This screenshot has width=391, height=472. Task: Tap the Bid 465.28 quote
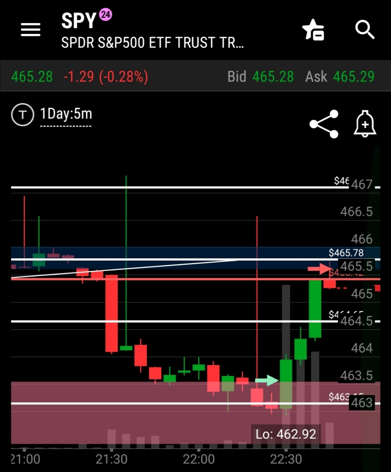[x=260, y=77]
